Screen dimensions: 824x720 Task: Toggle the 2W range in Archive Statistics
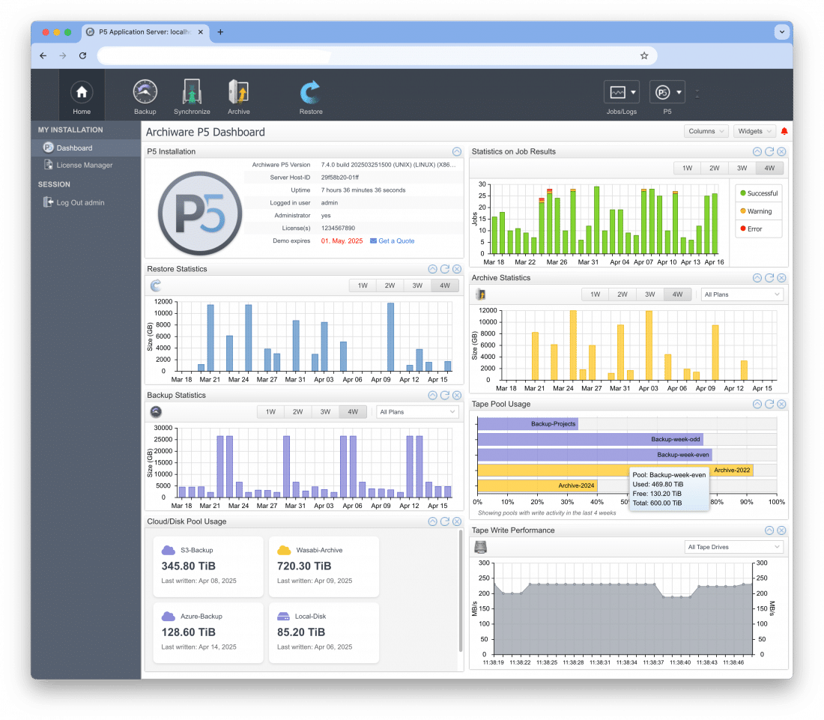[x=622, y=294]
